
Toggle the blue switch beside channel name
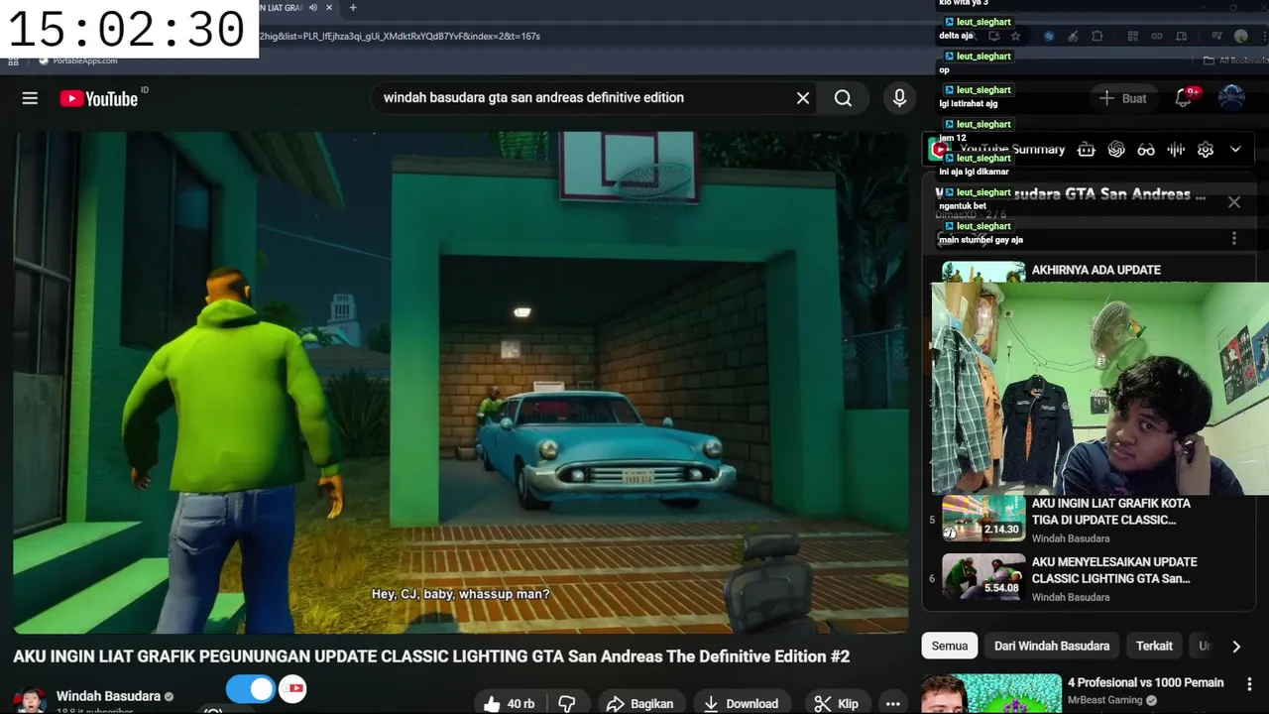251,689
